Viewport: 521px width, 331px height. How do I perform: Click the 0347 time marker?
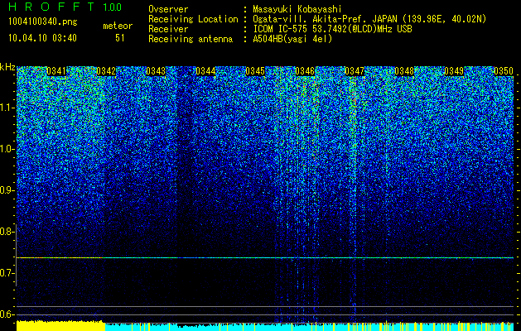click(x=355, y=71)
